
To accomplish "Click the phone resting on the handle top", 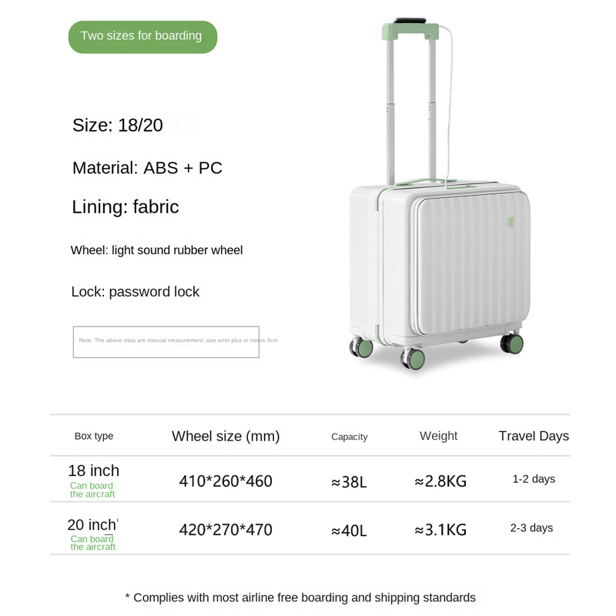I will click(410, 21).
